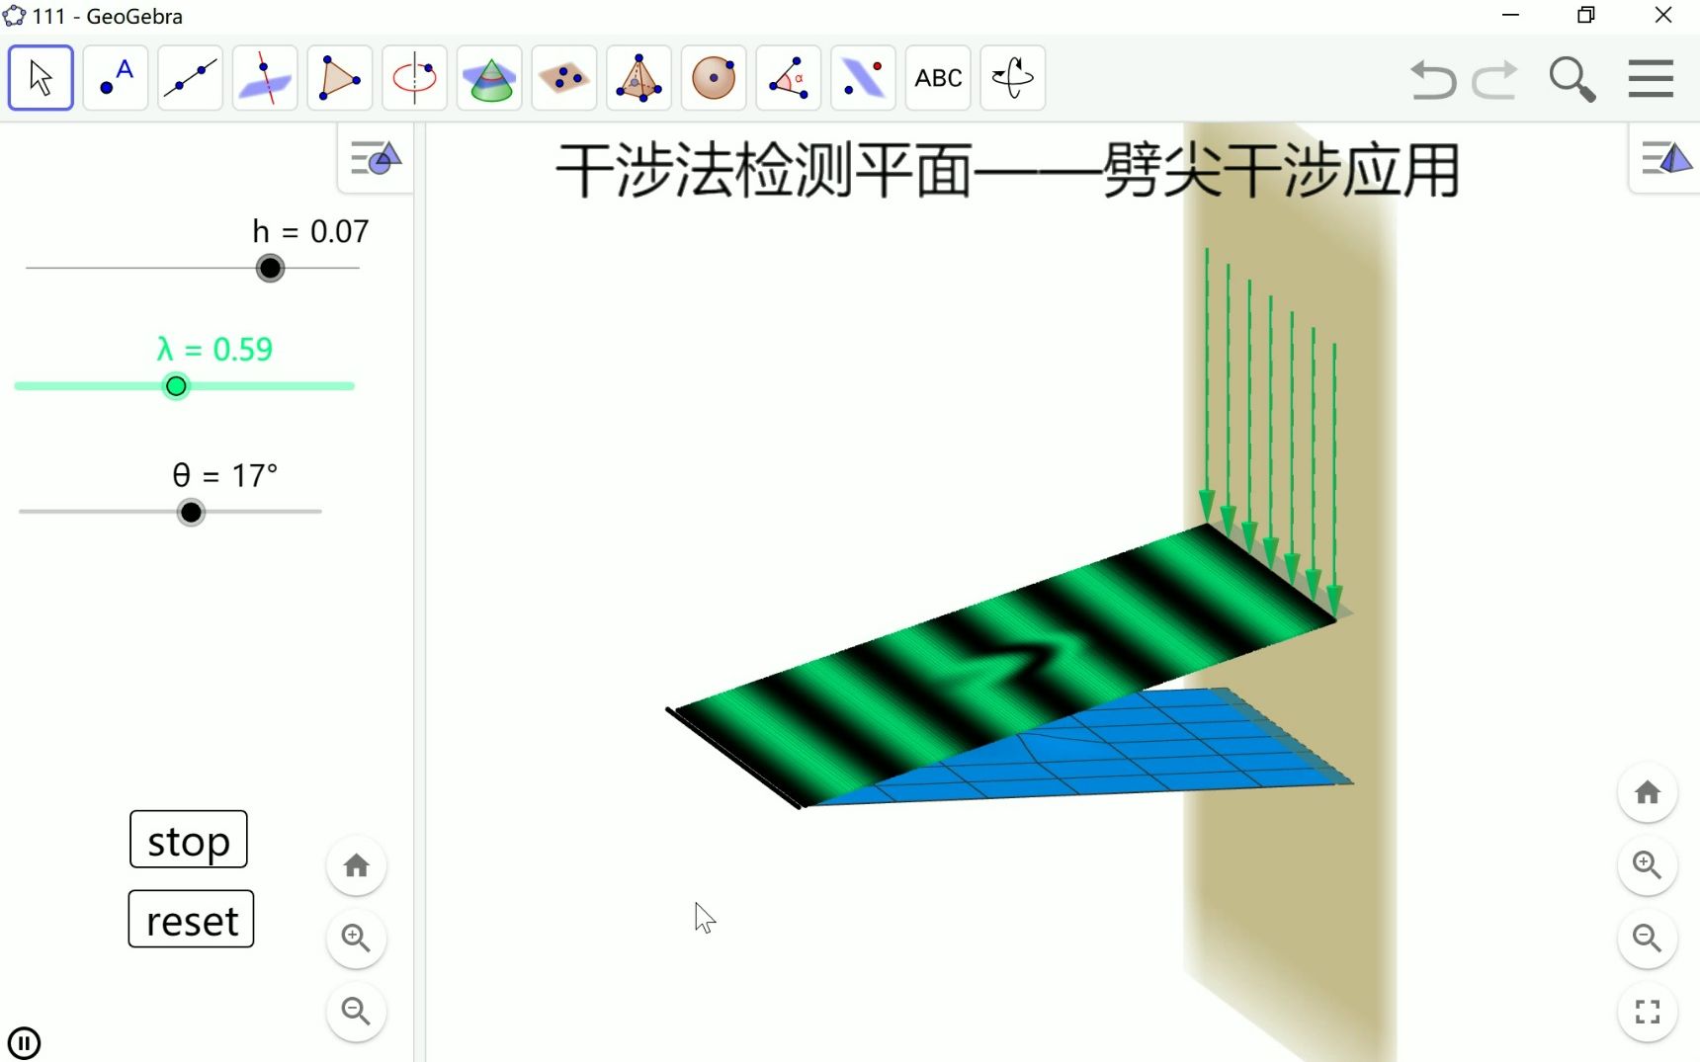This screenshot has width=1700, height=1062.
Task: Open the search magnifier
Action: pos(1572,79)
